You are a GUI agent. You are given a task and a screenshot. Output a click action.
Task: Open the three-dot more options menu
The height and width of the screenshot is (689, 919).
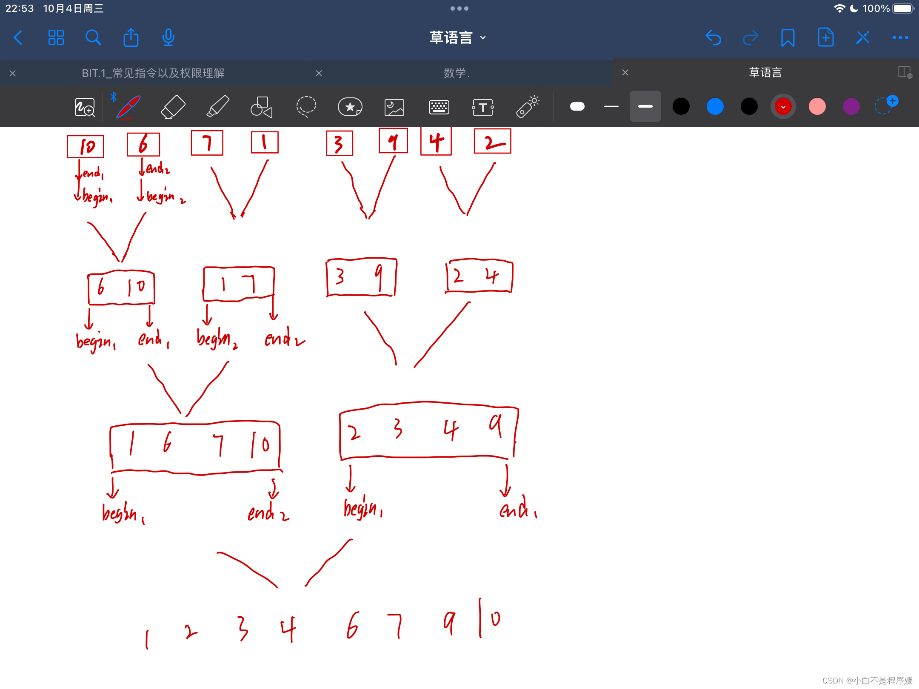[x=900, y=37]
